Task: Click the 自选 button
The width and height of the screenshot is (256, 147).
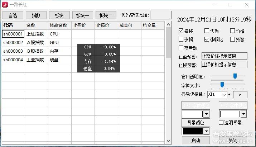Action: (x=13, y=15)
